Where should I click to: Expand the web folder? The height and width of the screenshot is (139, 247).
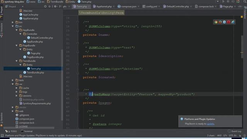pos(13,111)
